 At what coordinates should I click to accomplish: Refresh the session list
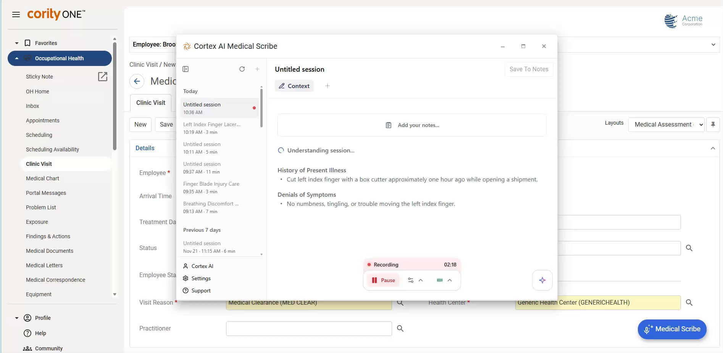point(242,69)
